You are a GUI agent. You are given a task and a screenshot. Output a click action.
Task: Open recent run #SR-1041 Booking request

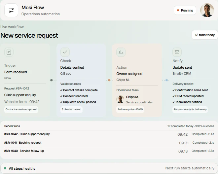(109, 143)
